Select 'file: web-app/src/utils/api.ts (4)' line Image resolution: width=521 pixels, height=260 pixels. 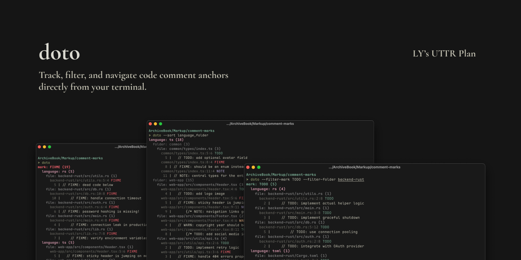coord(192,238)
